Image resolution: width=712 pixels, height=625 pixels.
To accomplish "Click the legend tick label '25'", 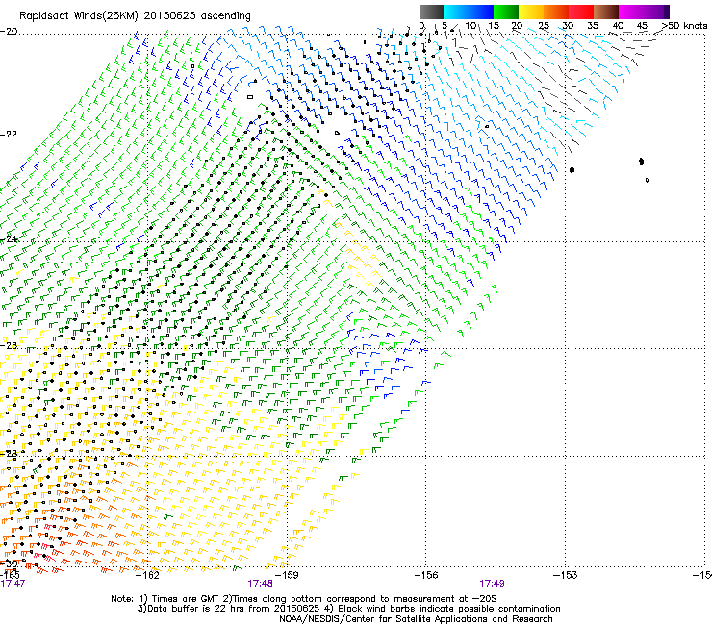I will tap(544, 26).
